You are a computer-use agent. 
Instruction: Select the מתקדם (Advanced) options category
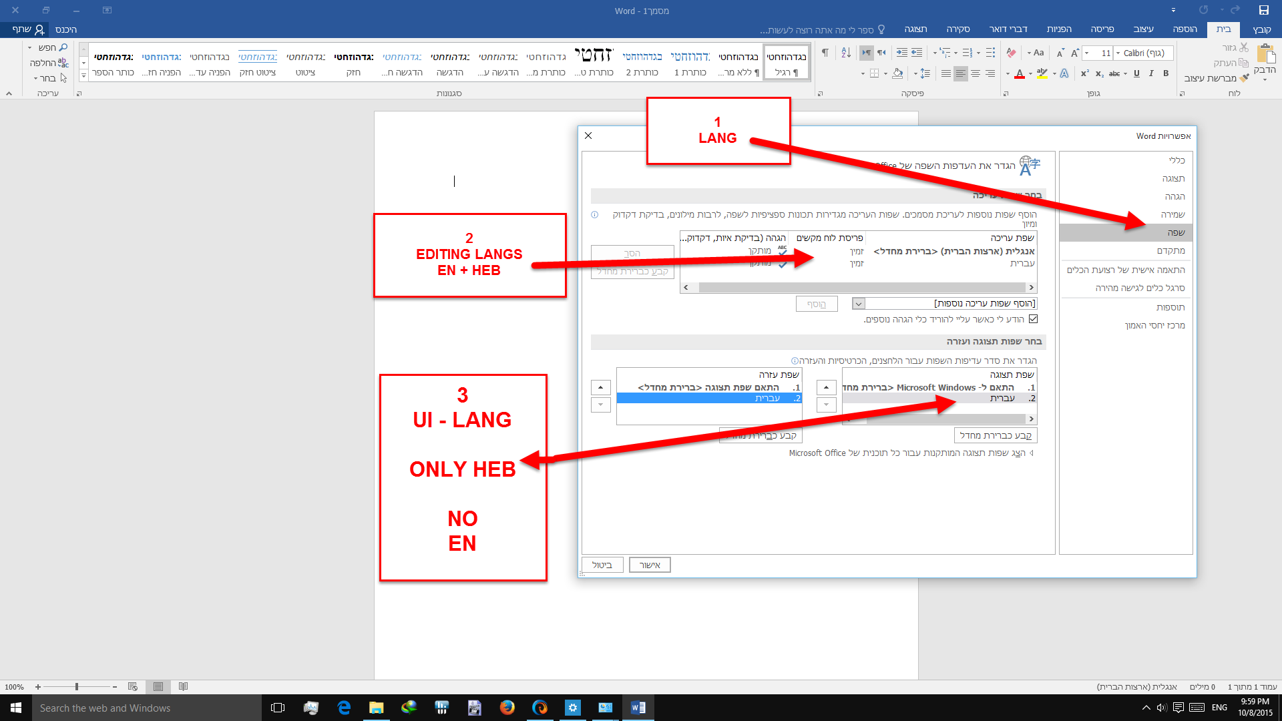point(1170,251)
